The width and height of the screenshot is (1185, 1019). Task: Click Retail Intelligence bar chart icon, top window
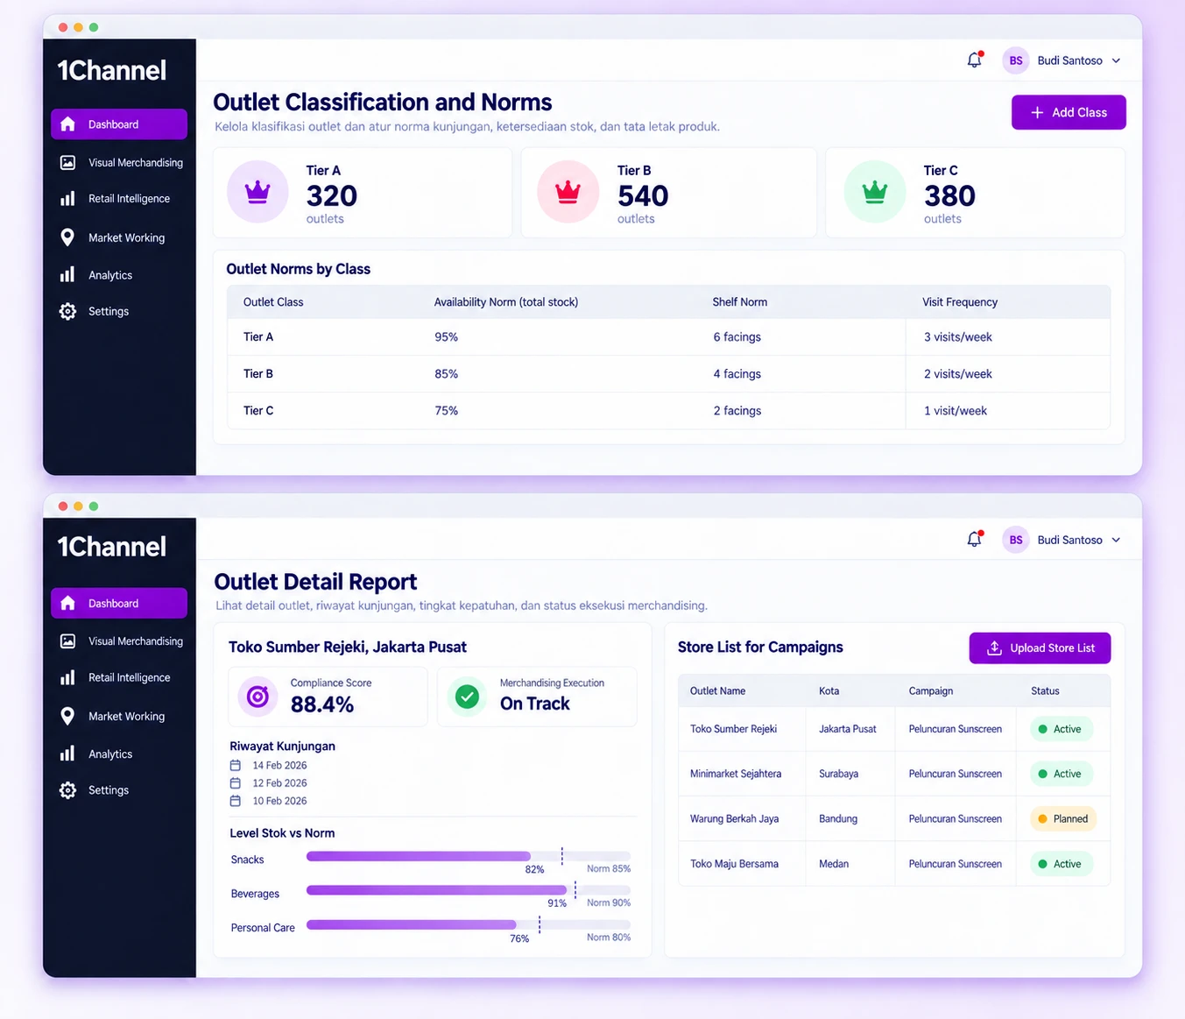click(x=67, y=199)
